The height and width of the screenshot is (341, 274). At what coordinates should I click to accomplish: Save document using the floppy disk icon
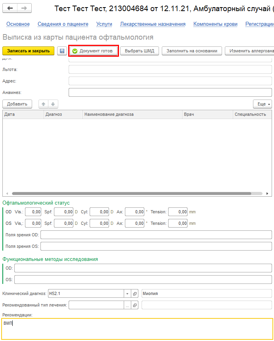(62, 51)
